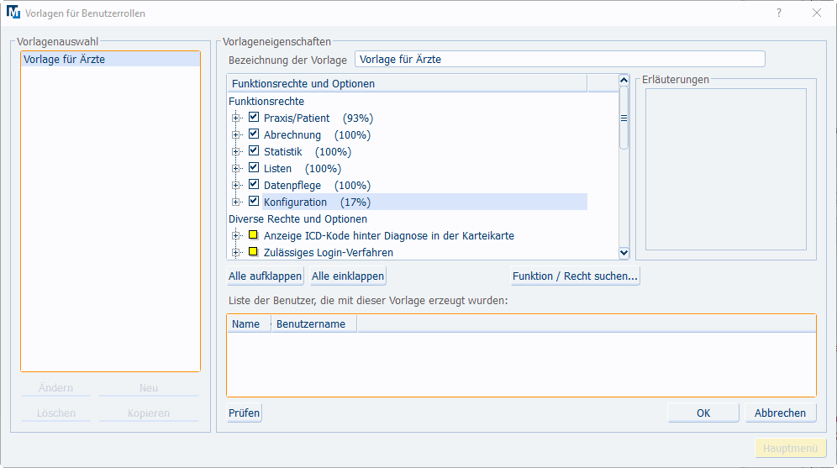Toggle the Abrechnung checkbox
This screenshot has width=837, height=468.
(x=254, y=134)
